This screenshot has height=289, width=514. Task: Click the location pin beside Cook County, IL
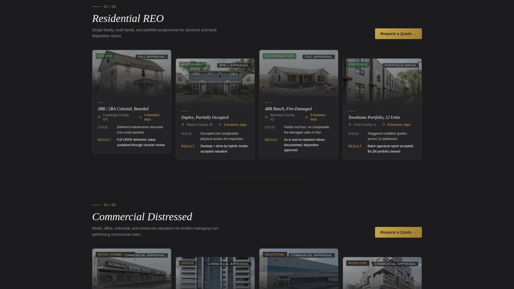tap(350, 124)
